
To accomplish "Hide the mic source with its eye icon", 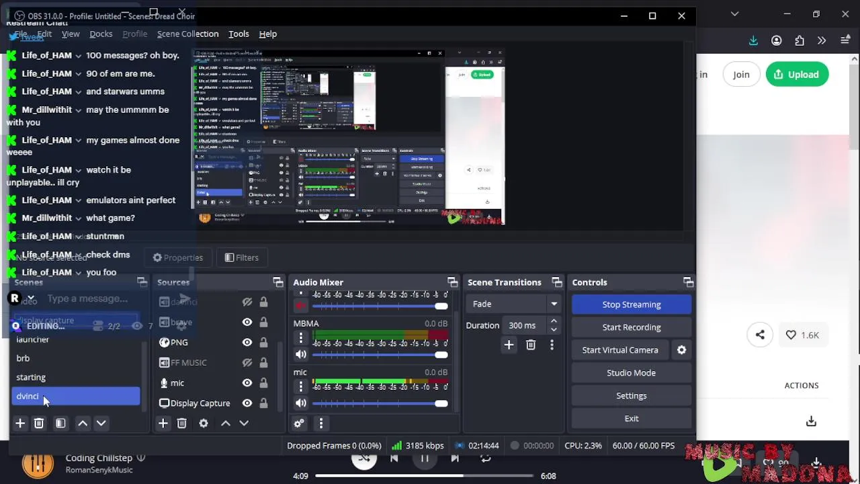I will [x=247, y=382].
